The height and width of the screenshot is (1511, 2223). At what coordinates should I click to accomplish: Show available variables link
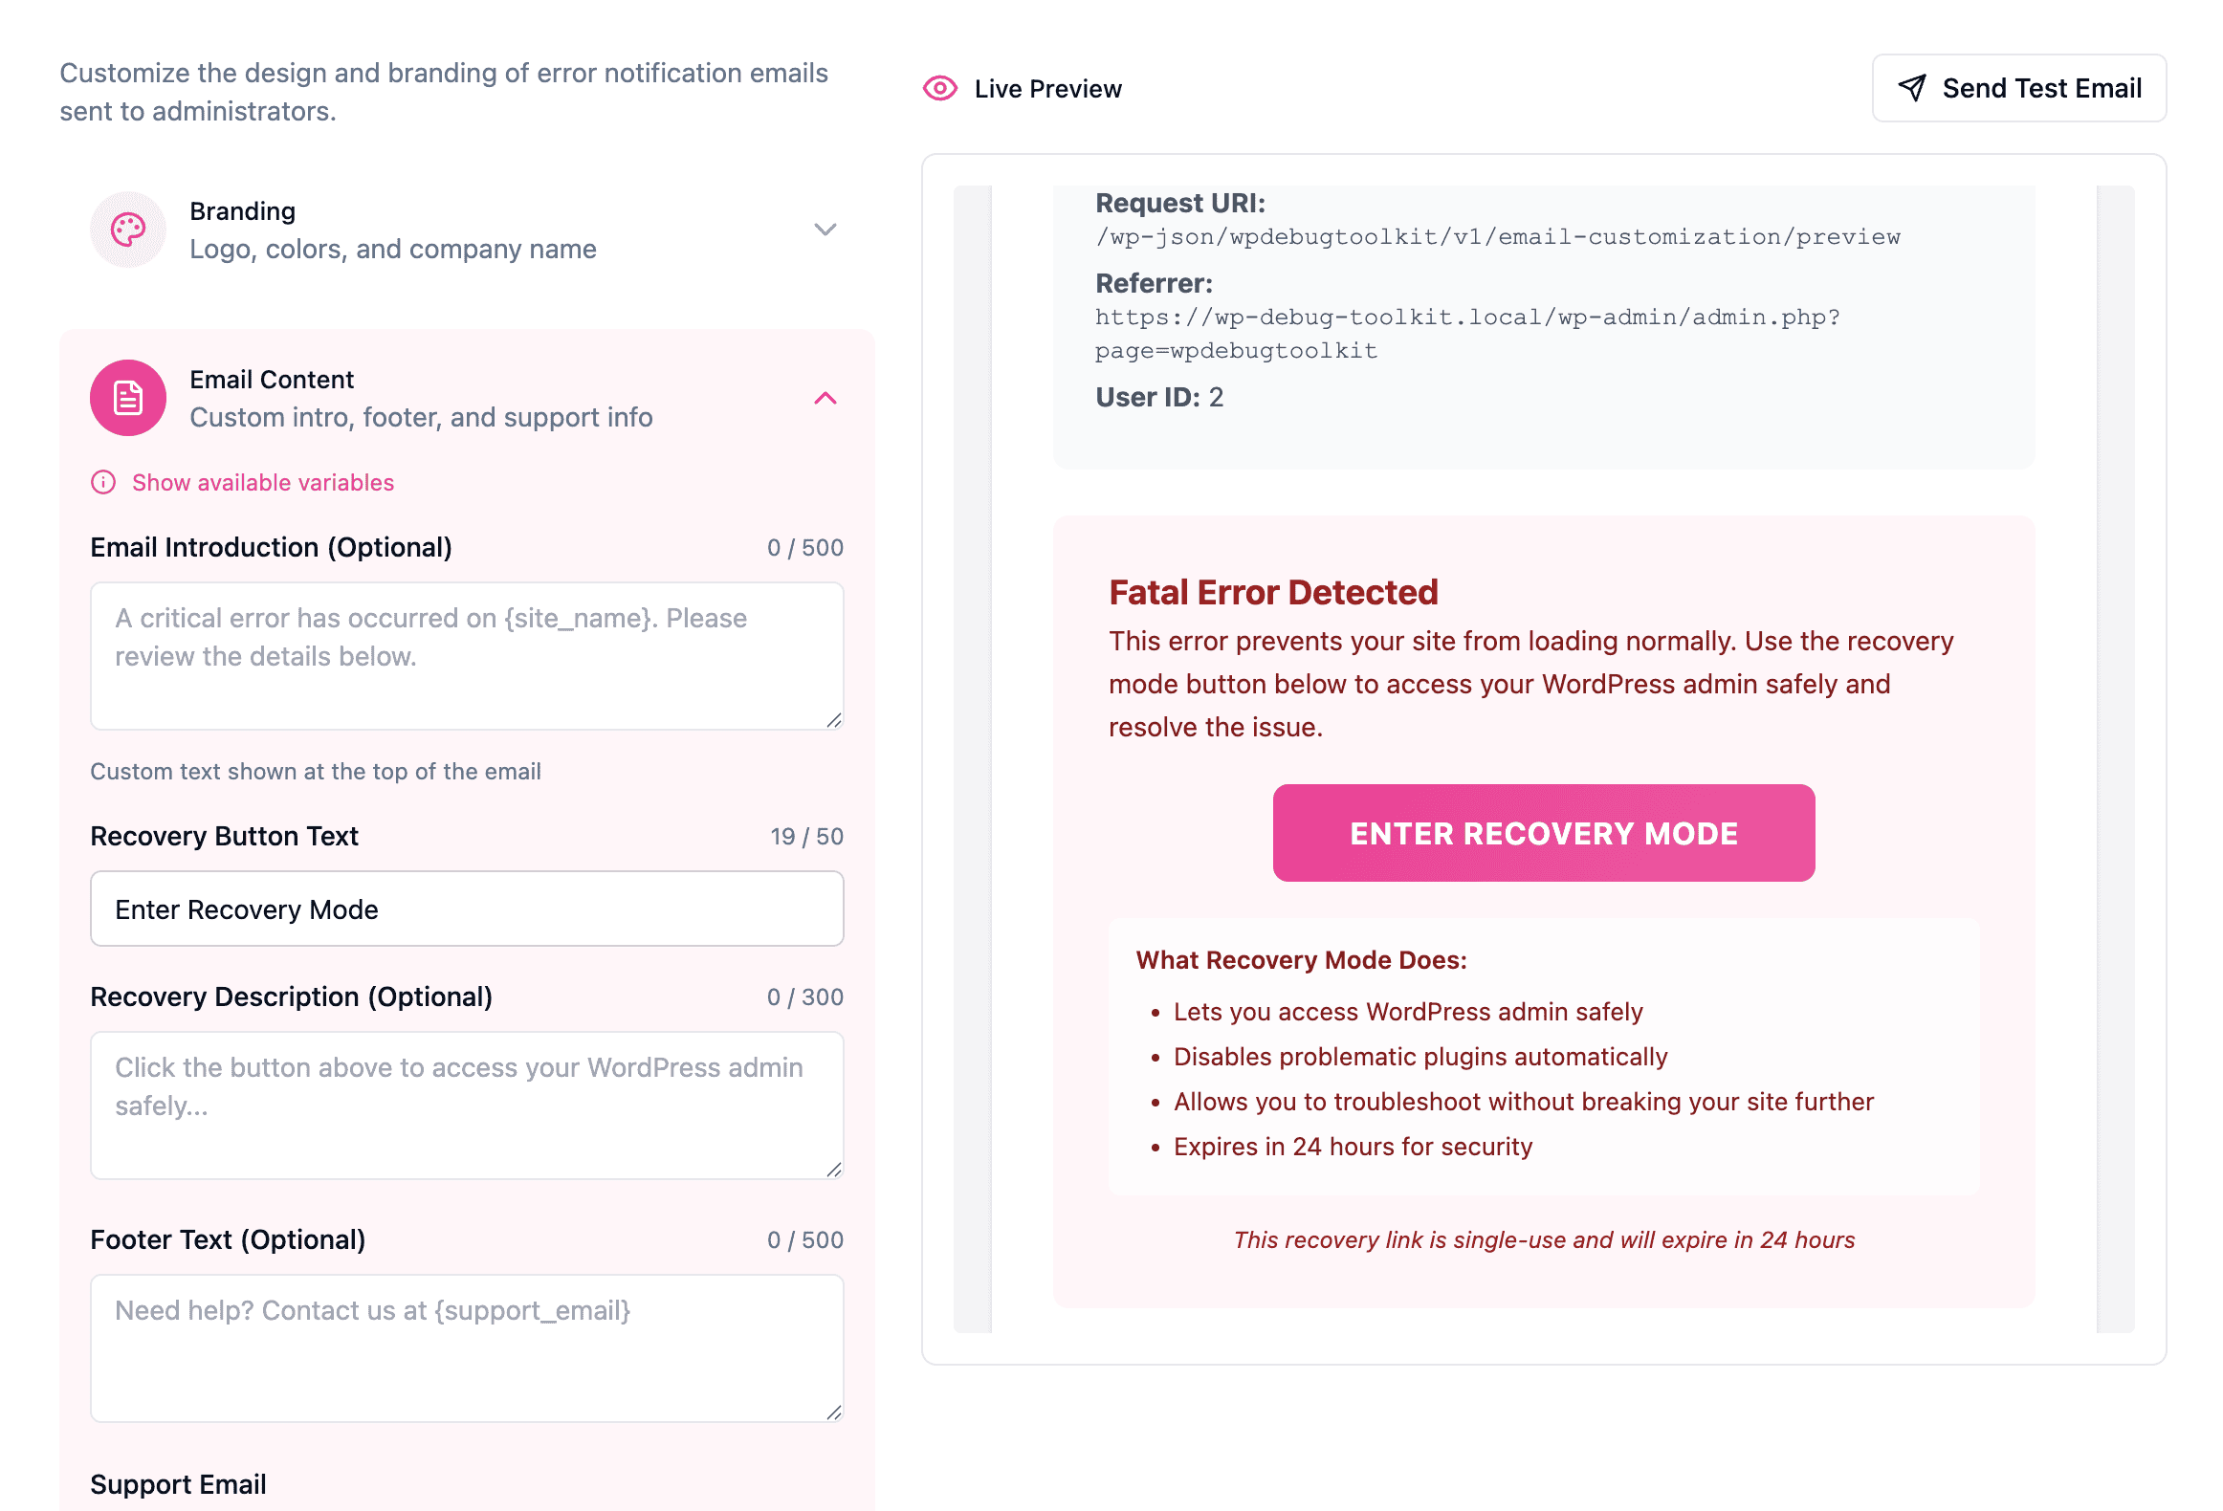[263, 482]
